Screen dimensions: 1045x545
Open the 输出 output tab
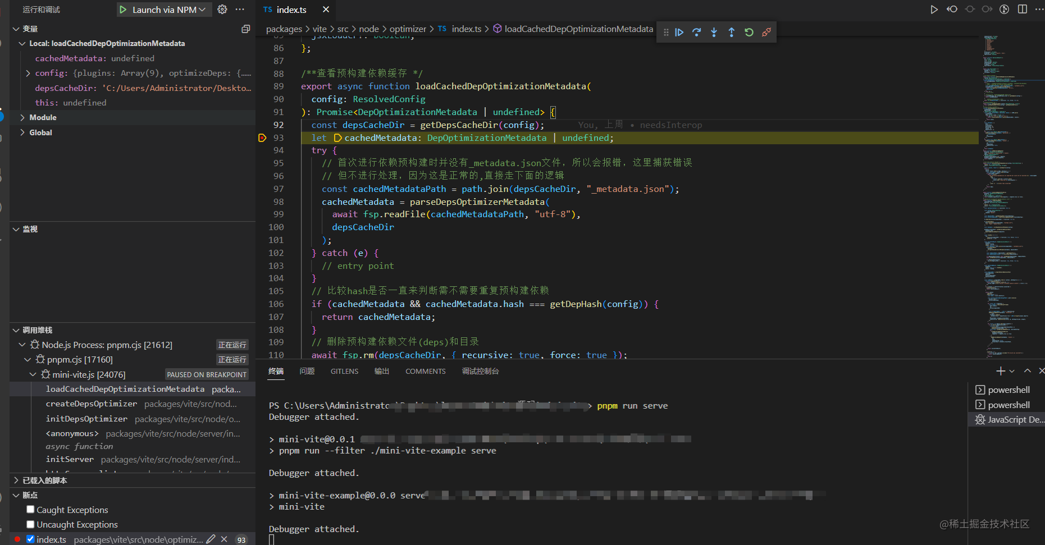click(382, 371)
